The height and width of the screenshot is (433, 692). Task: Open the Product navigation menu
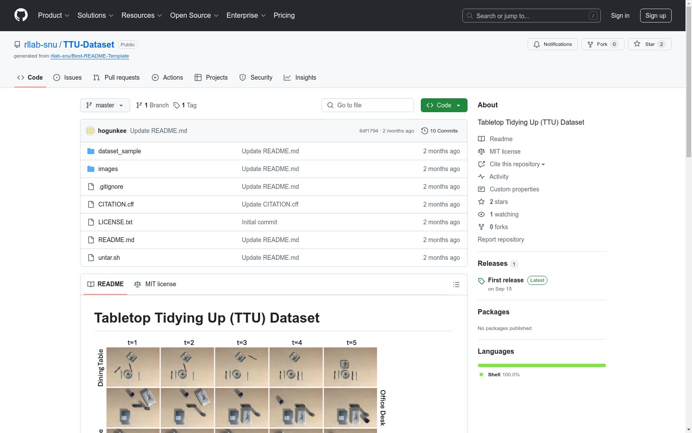click(54, 16)
